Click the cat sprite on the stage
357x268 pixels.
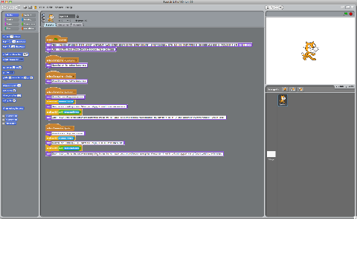[309, 51]
